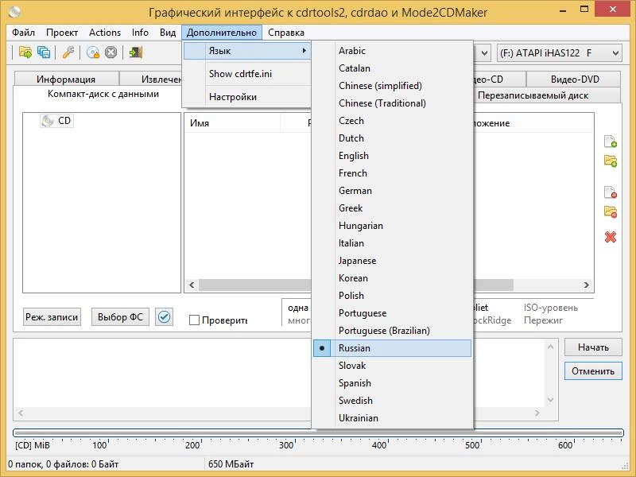The width and height of the screenshot is (636, 477).
Task: Click the blue checkmark icon button
Action: point(164,316)
